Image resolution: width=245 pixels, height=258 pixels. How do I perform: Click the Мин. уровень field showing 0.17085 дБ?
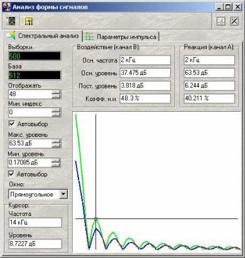(x=30, y=163)
